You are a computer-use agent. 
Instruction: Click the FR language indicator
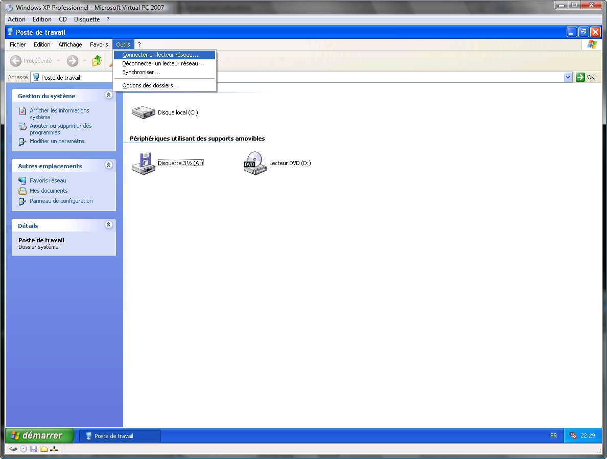[x=553, y=436]
